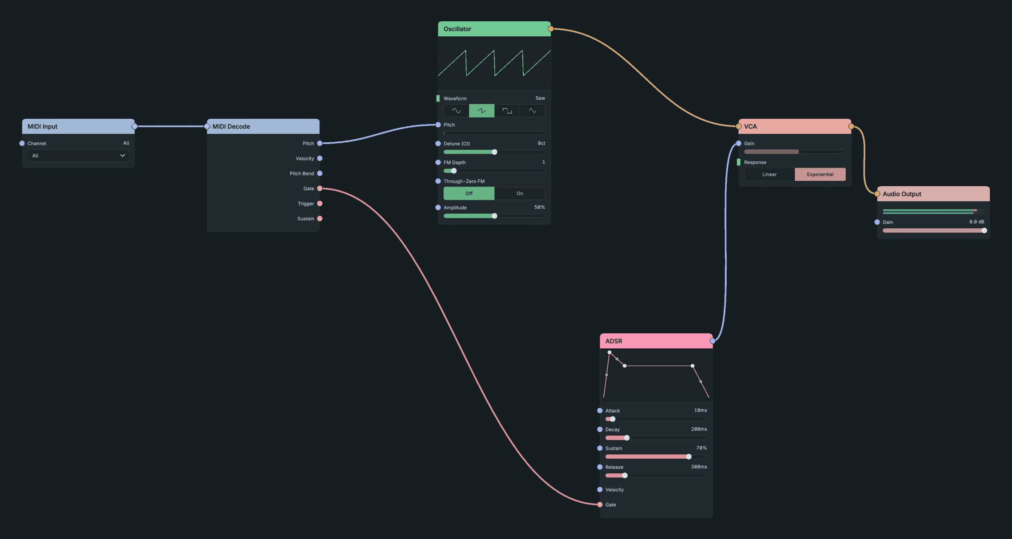The image size is (1012, 539).
Task: Click the MIDI Decode Velocity output port
Action: coord(319,158)
